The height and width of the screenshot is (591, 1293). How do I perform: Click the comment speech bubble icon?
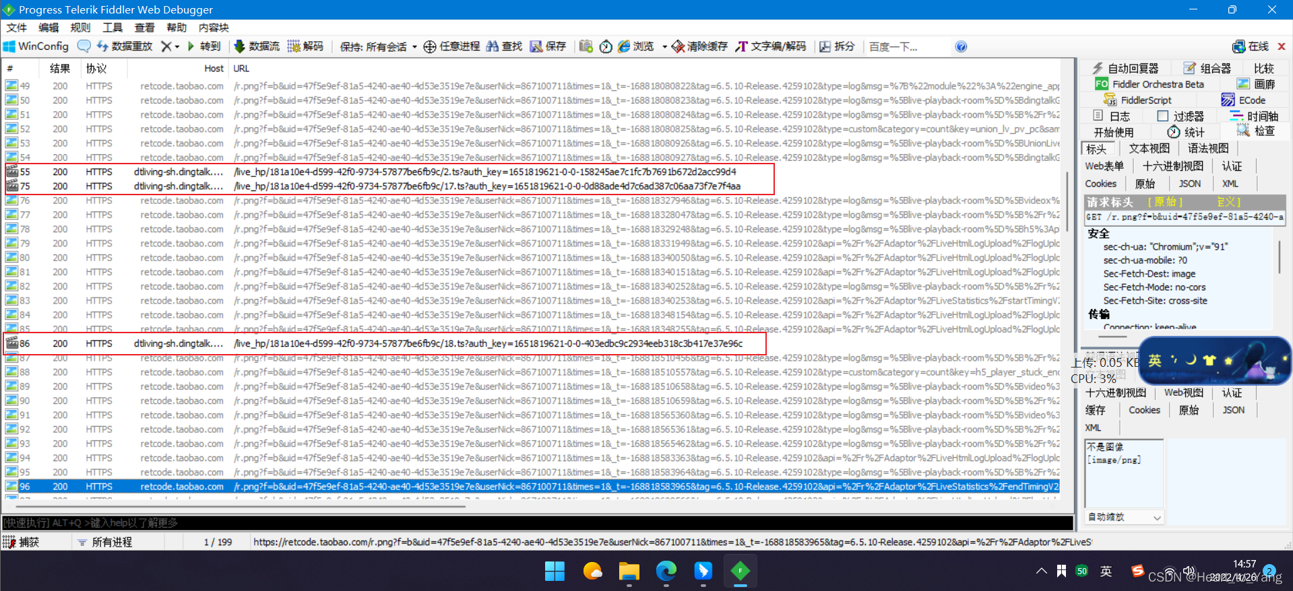pos(84,46)
